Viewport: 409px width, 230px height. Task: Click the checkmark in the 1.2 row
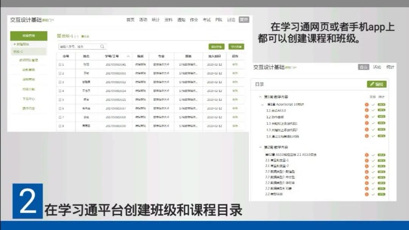[373, 117]
